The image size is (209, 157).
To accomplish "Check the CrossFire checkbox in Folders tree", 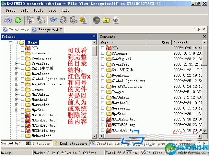I will pos(23,63).
